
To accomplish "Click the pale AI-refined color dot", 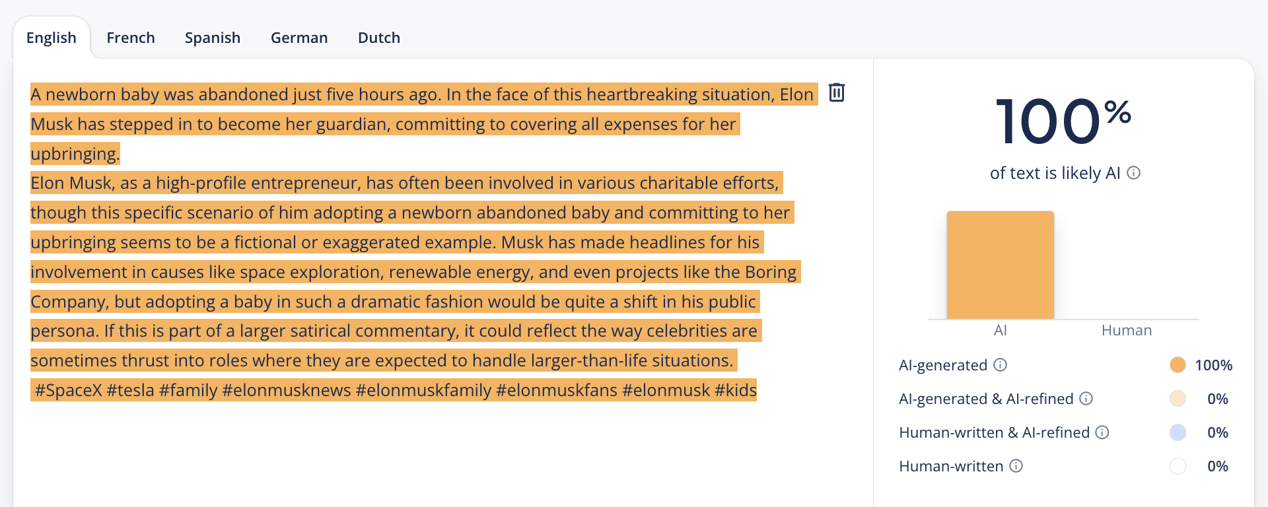I will [x=1178, y=399].
